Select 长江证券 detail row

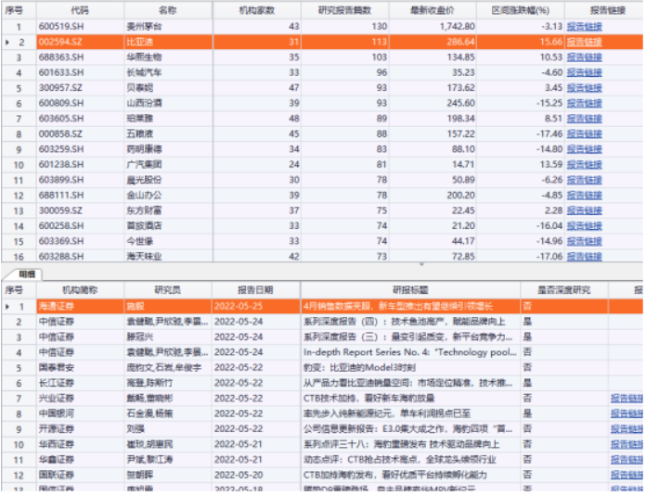(57, 383)
